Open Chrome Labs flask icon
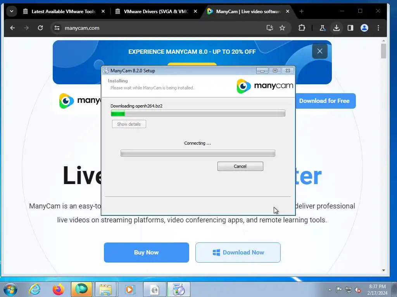The height and width of the screenshot is (297, 397). pos(322,28)
